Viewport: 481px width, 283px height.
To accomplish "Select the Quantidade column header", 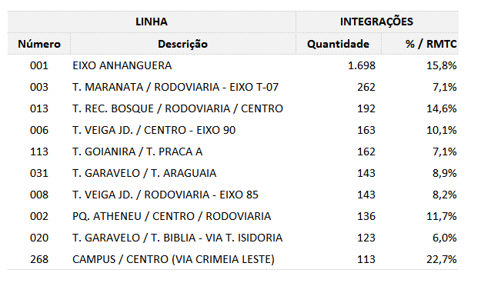I will pyautogui.click(x=338, y=44).
